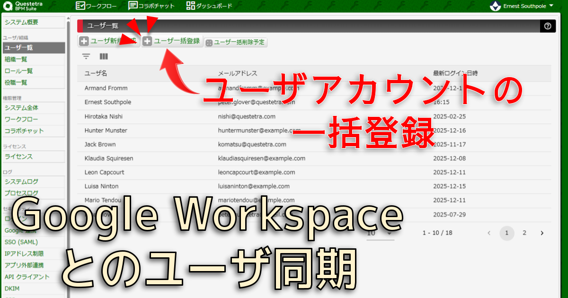Select ユーザ一覧 in the sidebar

(33, 48)
